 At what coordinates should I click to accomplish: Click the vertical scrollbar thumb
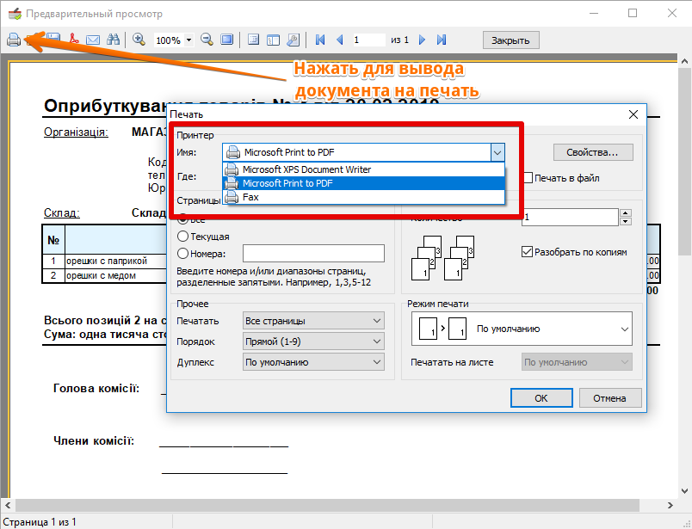tap(684, 161)
